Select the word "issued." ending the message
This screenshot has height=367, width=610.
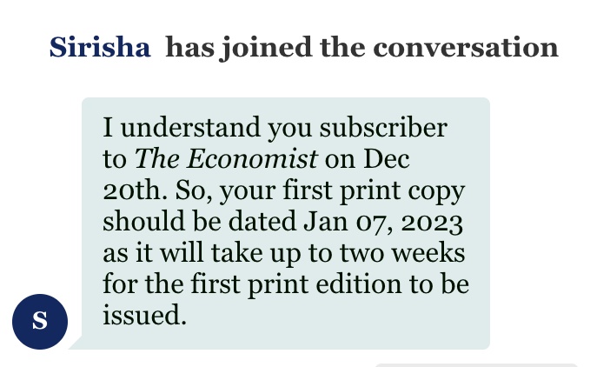click(x=144, y=316)
